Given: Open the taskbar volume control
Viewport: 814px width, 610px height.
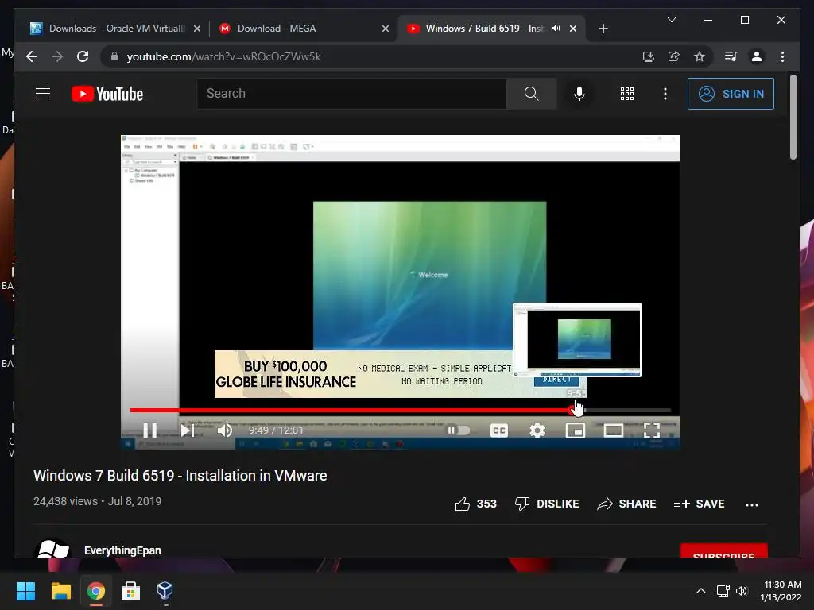Looking at the screenshot, I should click(742, 590).
